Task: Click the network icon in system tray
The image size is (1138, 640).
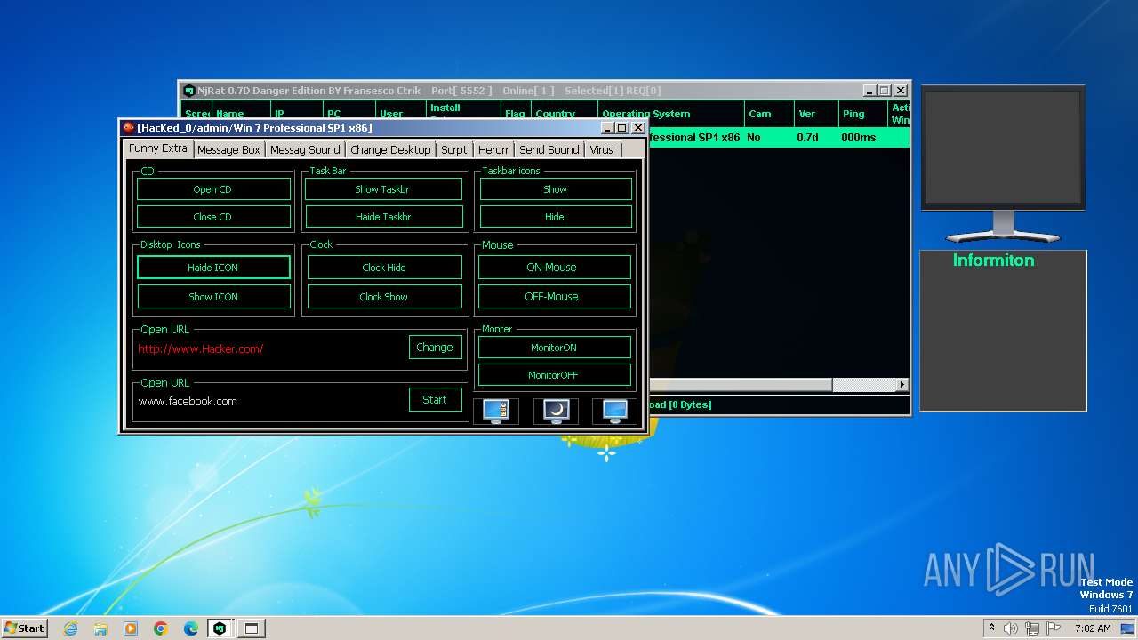Action: (1034, 628)
